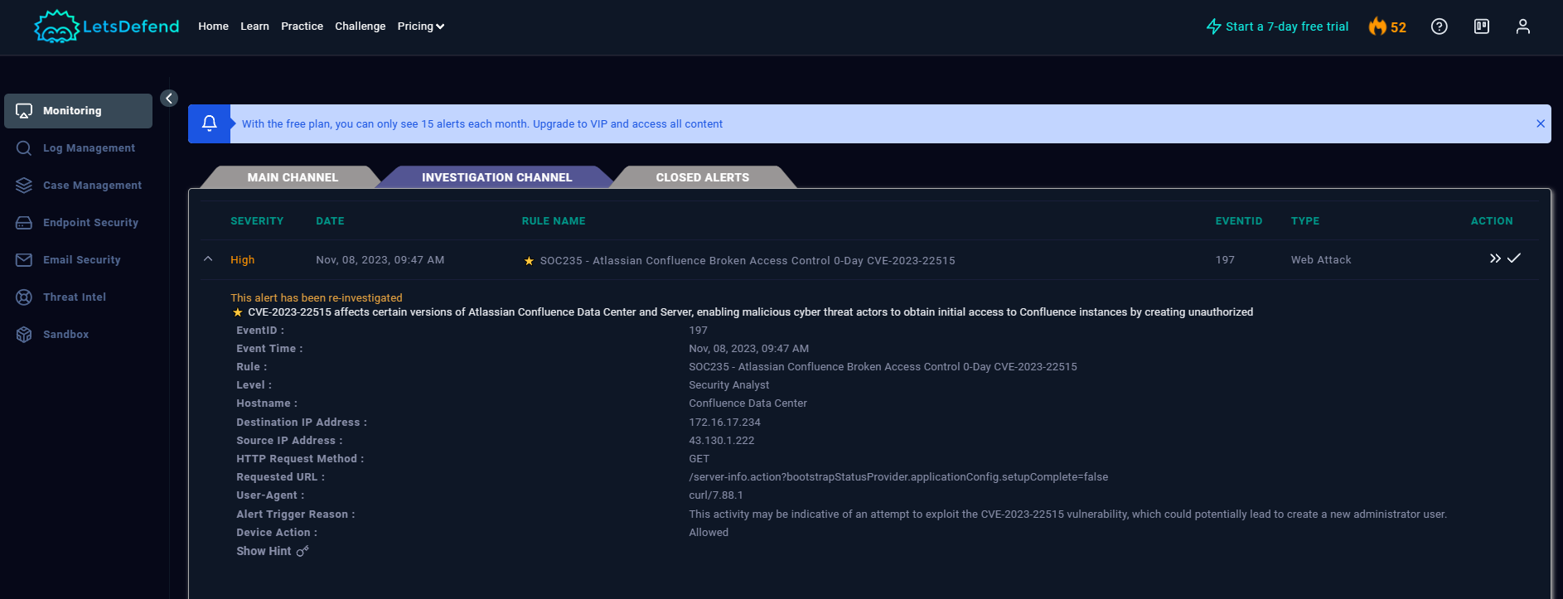The width and height of the screenshot is (1563, 599).
Task: Click the requested URL /server-info.action value
Action: (x=898, y=477)
